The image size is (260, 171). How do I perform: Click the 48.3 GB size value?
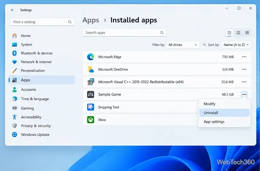point(228,95)
